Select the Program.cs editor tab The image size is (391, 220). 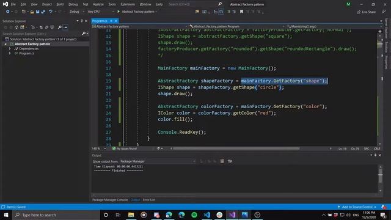100,21
